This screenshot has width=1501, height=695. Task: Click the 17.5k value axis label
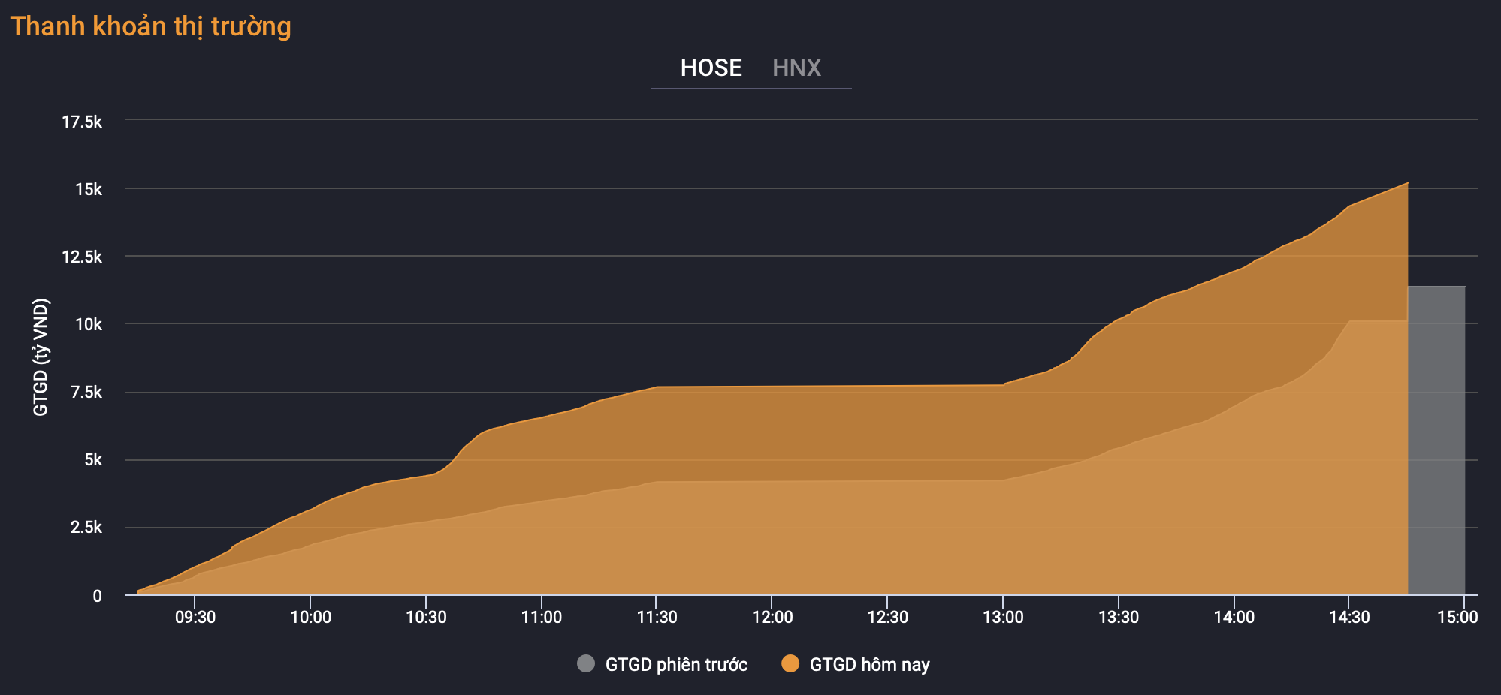coord(82,122)
